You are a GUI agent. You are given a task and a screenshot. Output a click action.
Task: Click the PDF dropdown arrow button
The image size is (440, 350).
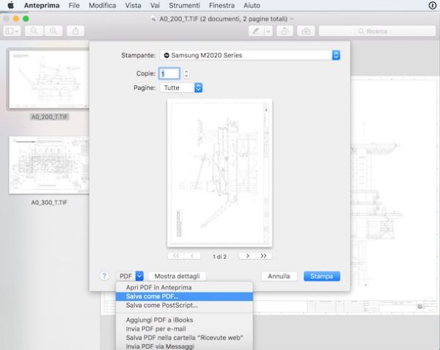(x=139, y=277)
